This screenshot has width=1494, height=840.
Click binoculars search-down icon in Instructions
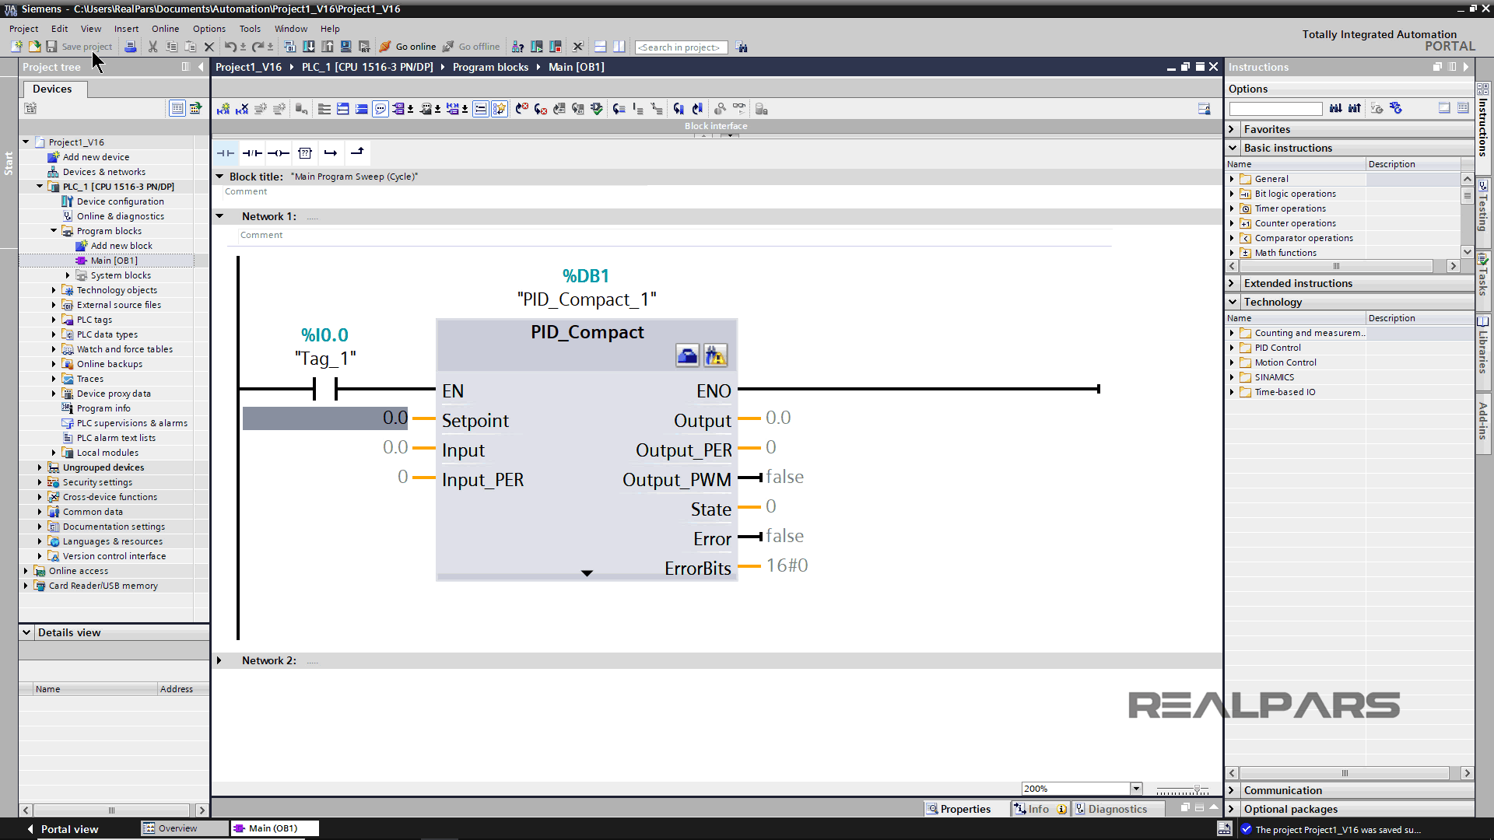click(1336, 108)
